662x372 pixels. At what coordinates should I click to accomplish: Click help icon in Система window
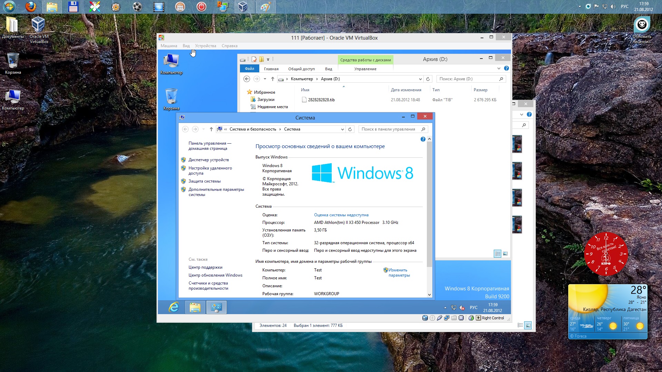(x=423, y=139)
